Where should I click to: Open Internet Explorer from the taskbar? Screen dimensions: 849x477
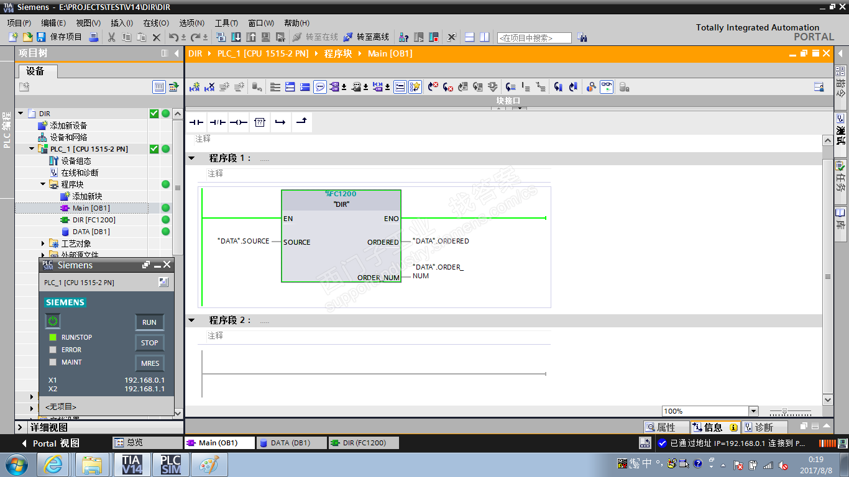[x=53, y=465]
